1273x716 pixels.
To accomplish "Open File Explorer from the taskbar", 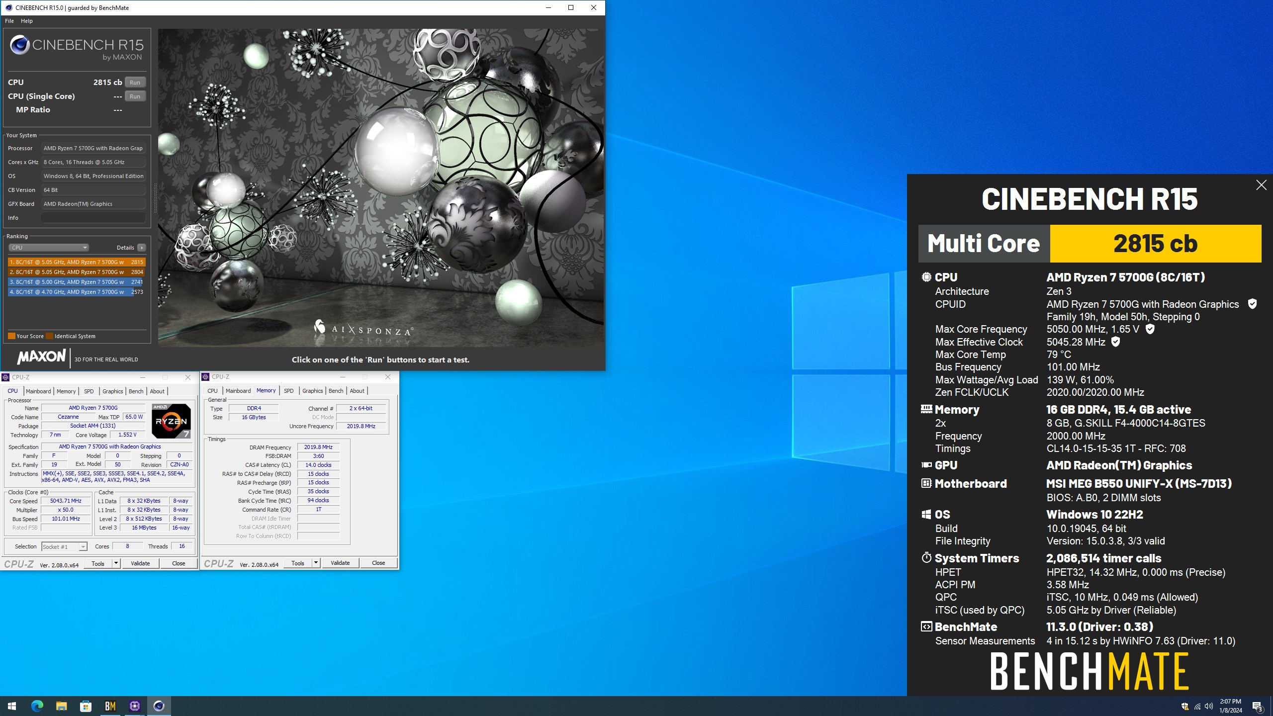I will click(x=61, y=706).
